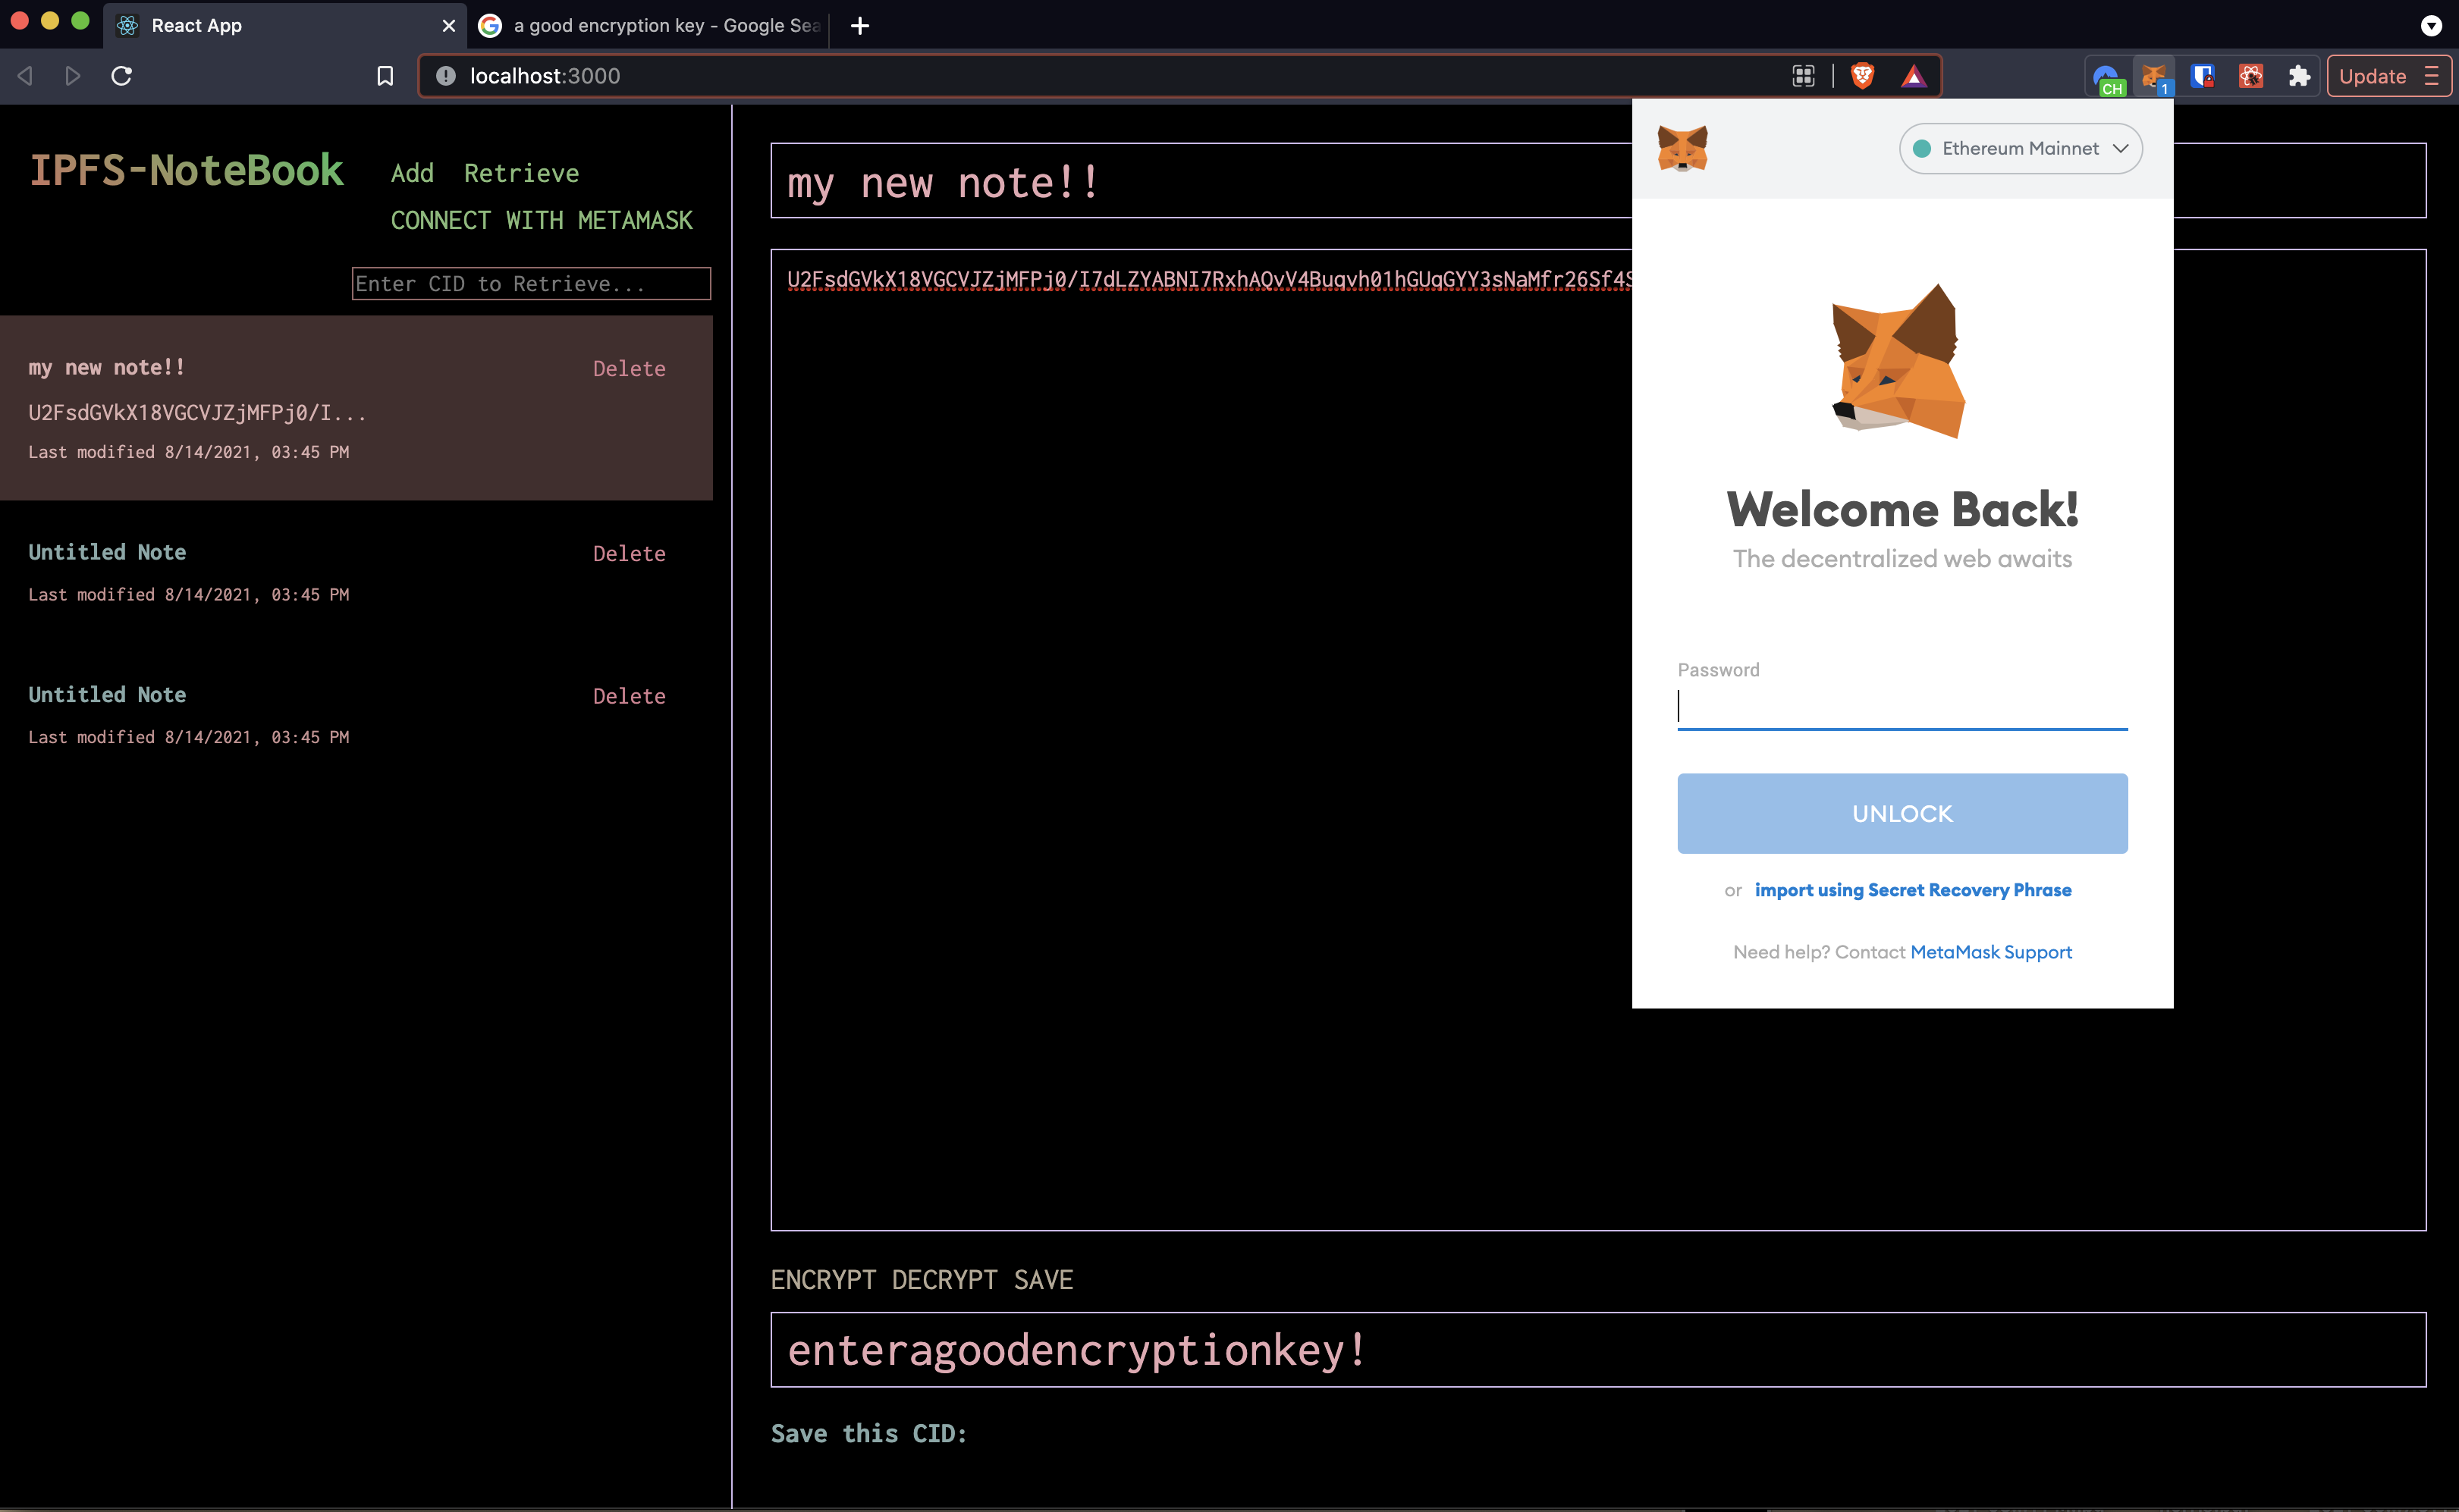Click the SAVE button

[x=1043, y=1279]
